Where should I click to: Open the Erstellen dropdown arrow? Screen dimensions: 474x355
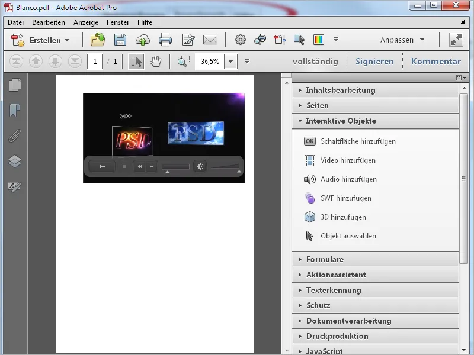point(68,40)
